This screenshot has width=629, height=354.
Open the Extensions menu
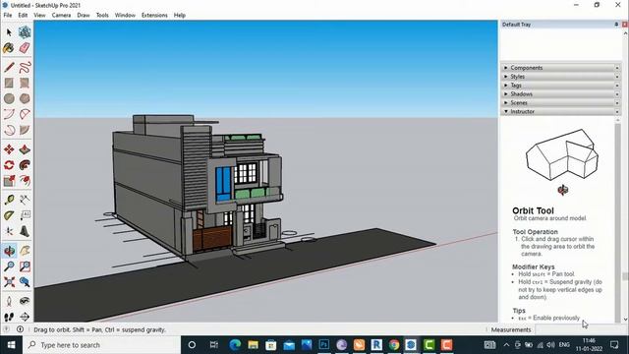click(154, 16)
